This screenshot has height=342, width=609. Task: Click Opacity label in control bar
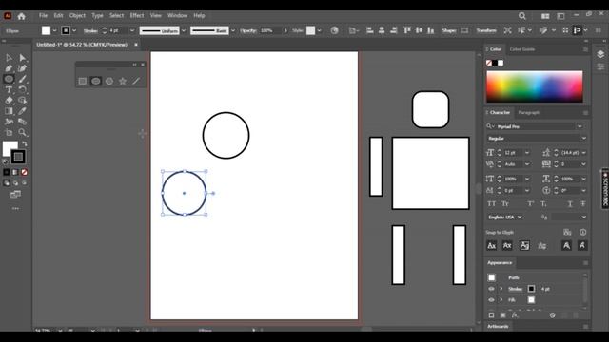[x=247, y=30]
